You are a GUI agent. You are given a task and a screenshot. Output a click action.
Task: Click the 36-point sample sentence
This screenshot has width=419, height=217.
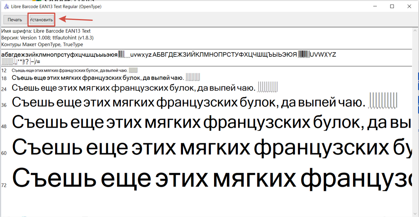tap(189, 103)
